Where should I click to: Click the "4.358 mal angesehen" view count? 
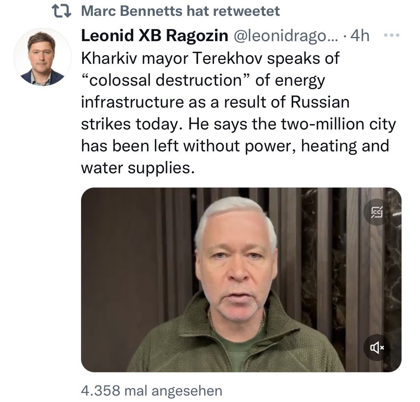151,391
